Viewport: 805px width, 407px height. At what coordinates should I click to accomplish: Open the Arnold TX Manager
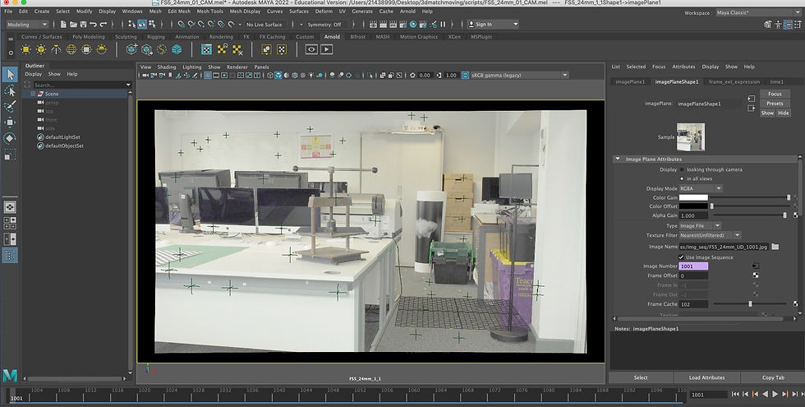point(206,49)
